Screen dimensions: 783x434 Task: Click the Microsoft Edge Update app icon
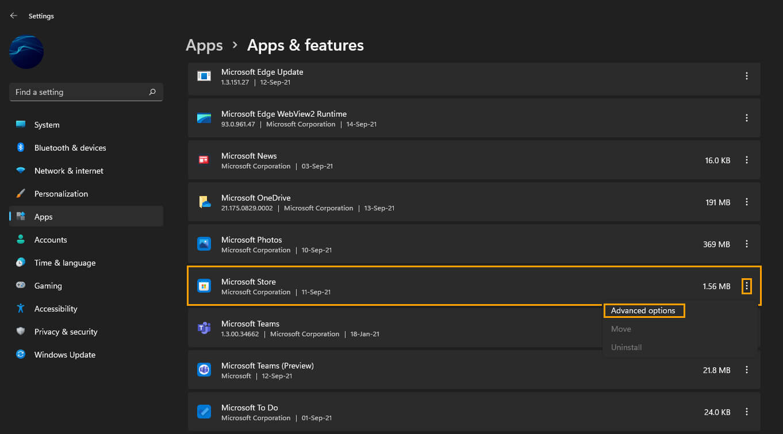point(204,76)
